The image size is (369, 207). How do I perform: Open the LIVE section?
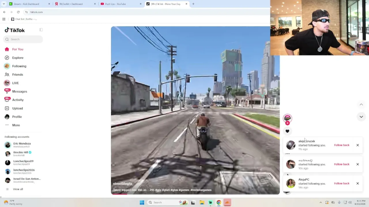tap(15, 83)
